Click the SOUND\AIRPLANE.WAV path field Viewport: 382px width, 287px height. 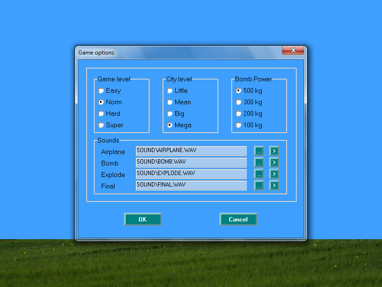(x=191, y=151)
